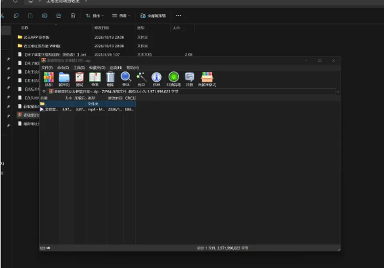Expand the 查看 (View) dropdown in Explorer toolbar
Screen dimensions: 384x268
[x=121, y=16]
